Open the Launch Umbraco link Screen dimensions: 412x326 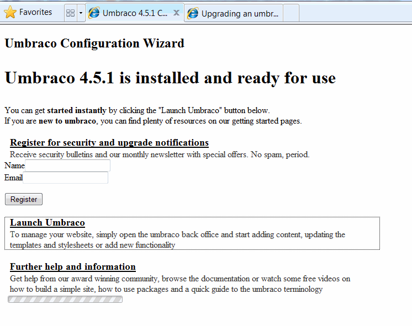tap(47, 223)
